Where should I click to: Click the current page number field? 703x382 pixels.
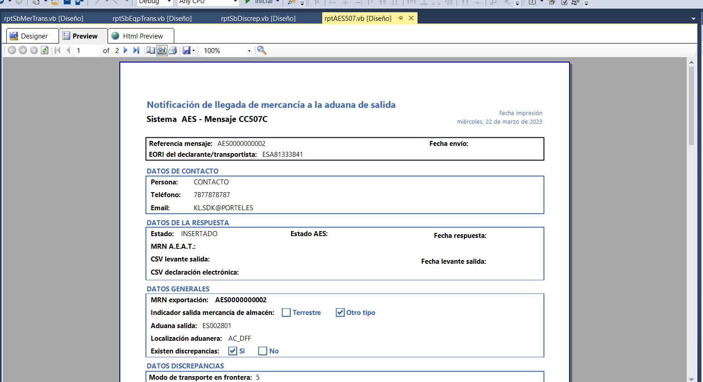pos(86,51)
